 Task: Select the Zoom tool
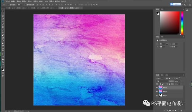pos(3,62)
